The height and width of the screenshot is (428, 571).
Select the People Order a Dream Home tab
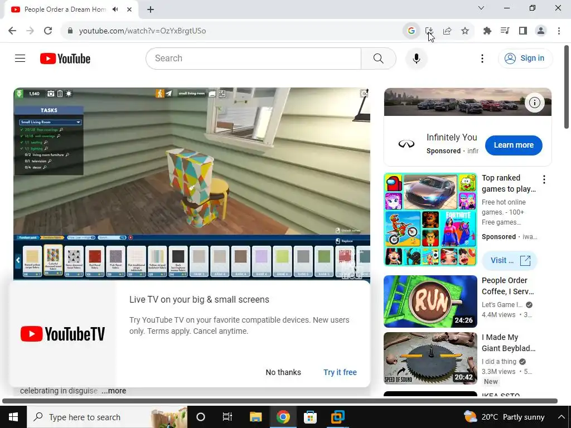pyautogui.click(x=71, y=9)
